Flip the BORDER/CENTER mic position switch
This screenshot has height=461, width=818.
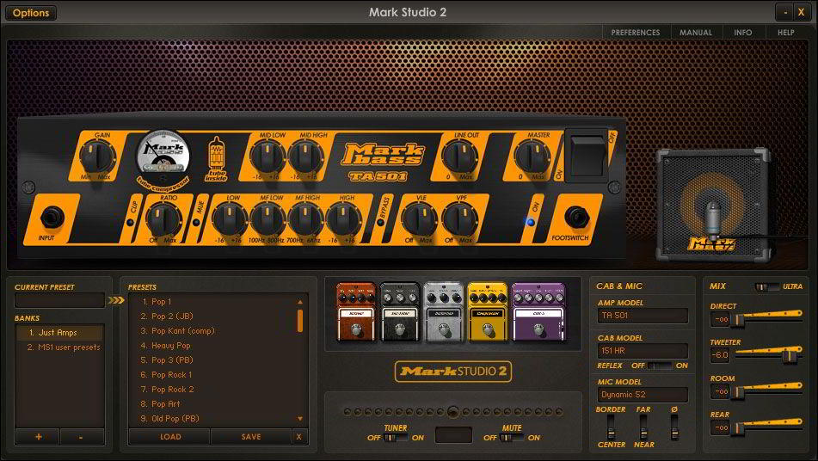(611, 427)
